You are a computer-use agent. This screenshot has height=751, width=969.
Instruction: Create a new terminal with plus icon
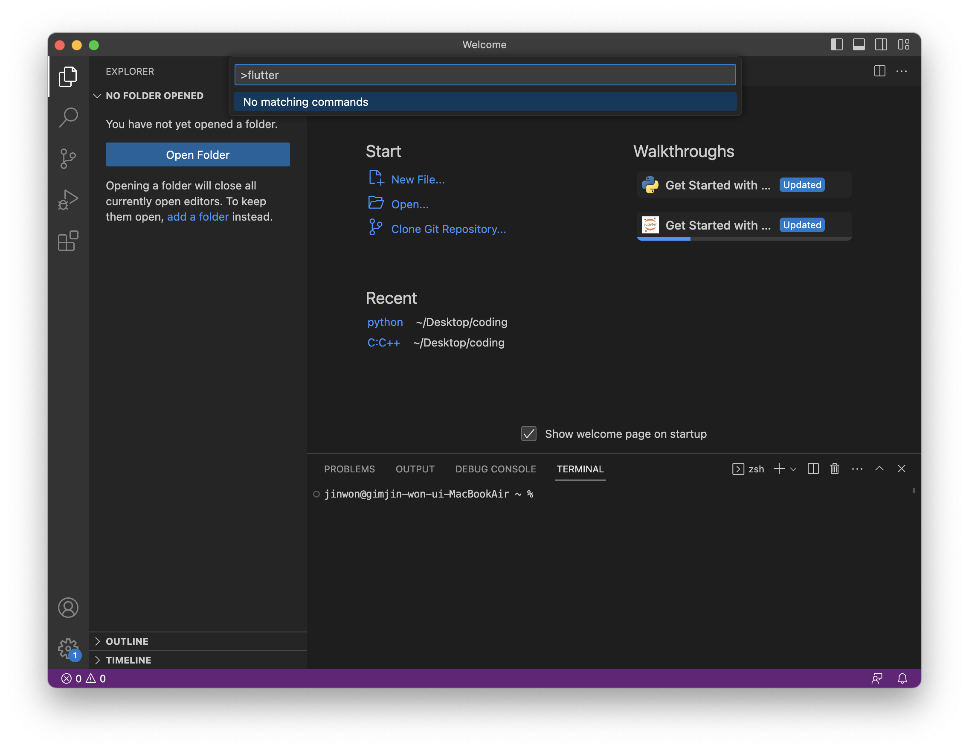779,469
